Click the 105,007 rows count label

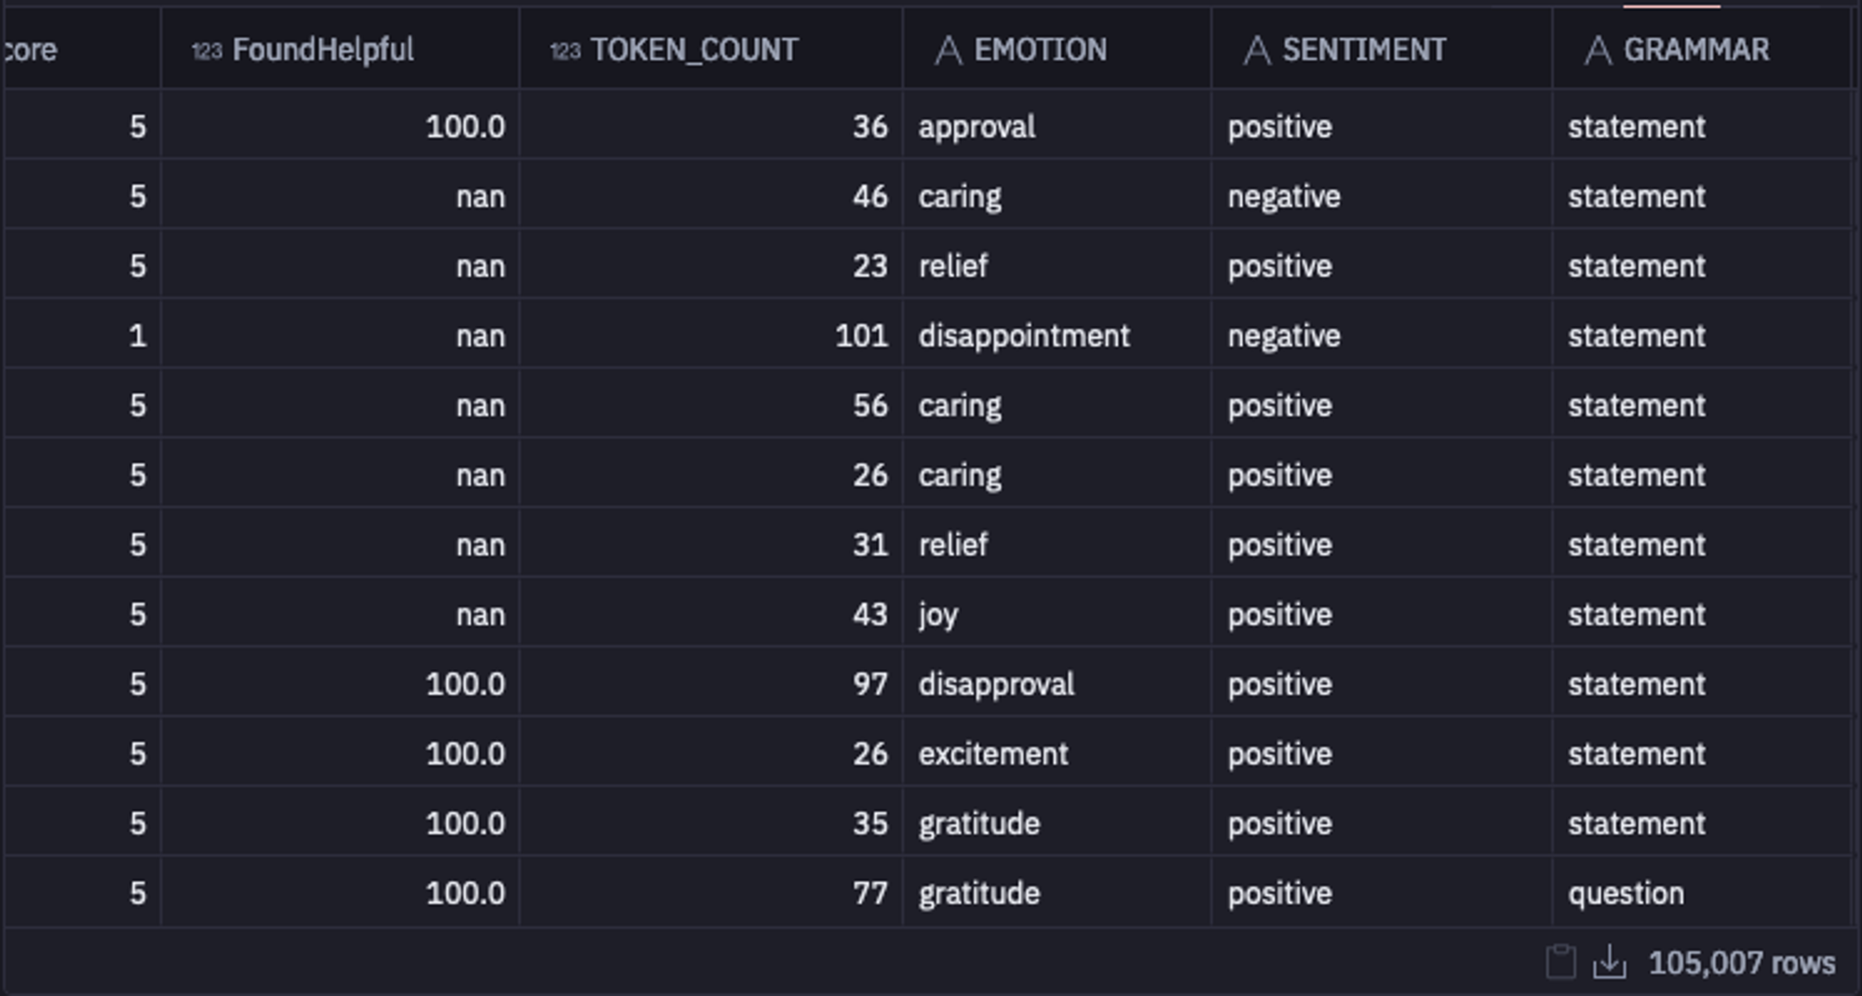[x=1741, y=962]
